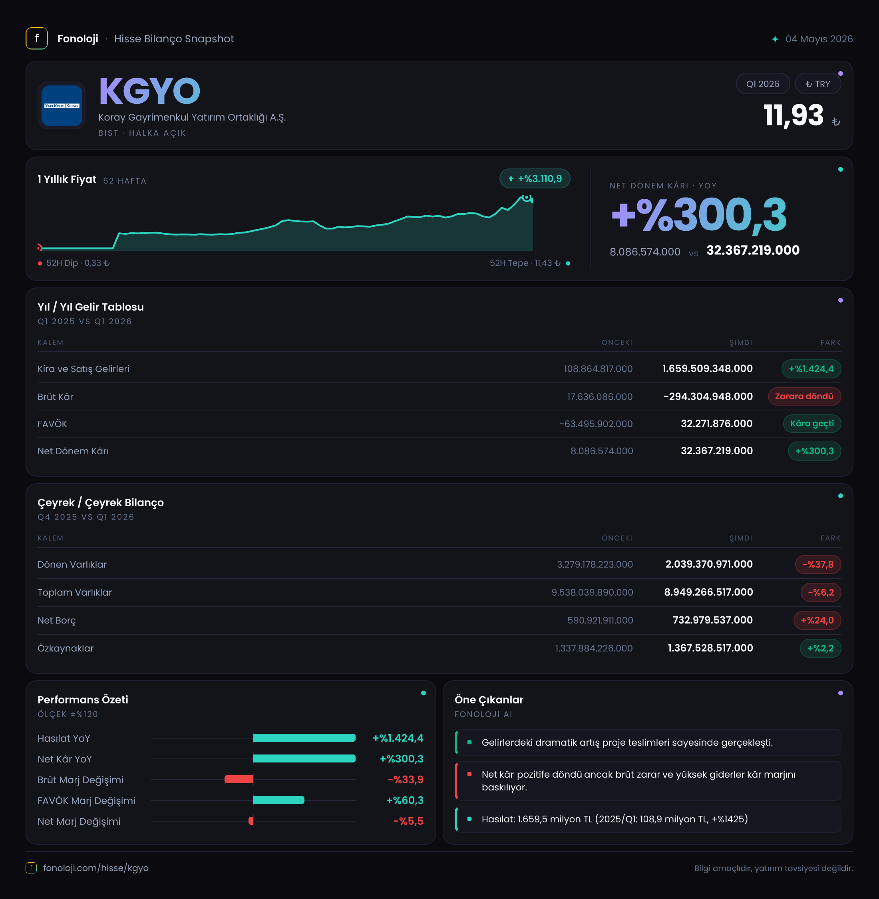The image size is (879, 899).
Task: Click the value -294.304.948.000
Action: (708, 396)
